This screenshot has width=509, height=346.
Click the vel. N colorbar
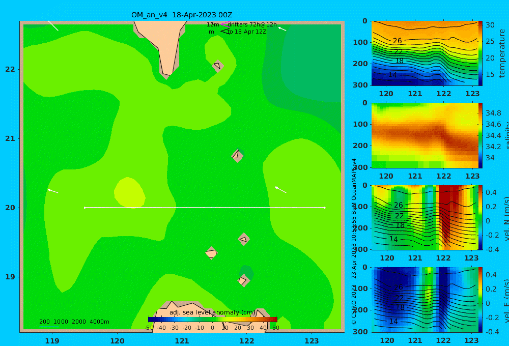(x=480, y=217)
